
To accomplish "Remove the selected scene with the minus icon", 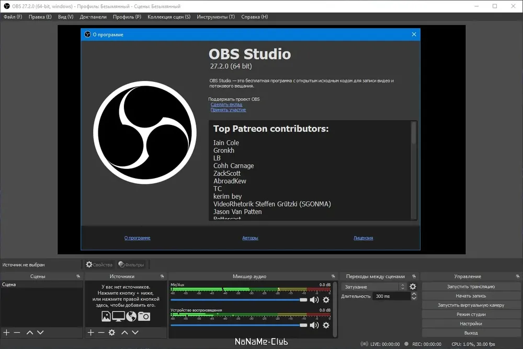I will pyautogui.click(x=17, y=332).
